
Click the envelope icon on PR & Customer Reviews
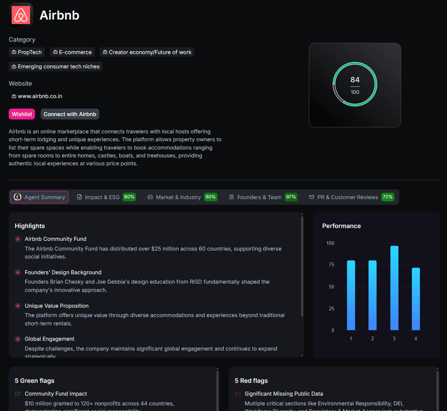[x=312, y=197]
